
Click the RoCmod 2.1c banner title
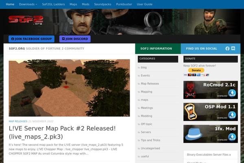[x=219, y=85]
